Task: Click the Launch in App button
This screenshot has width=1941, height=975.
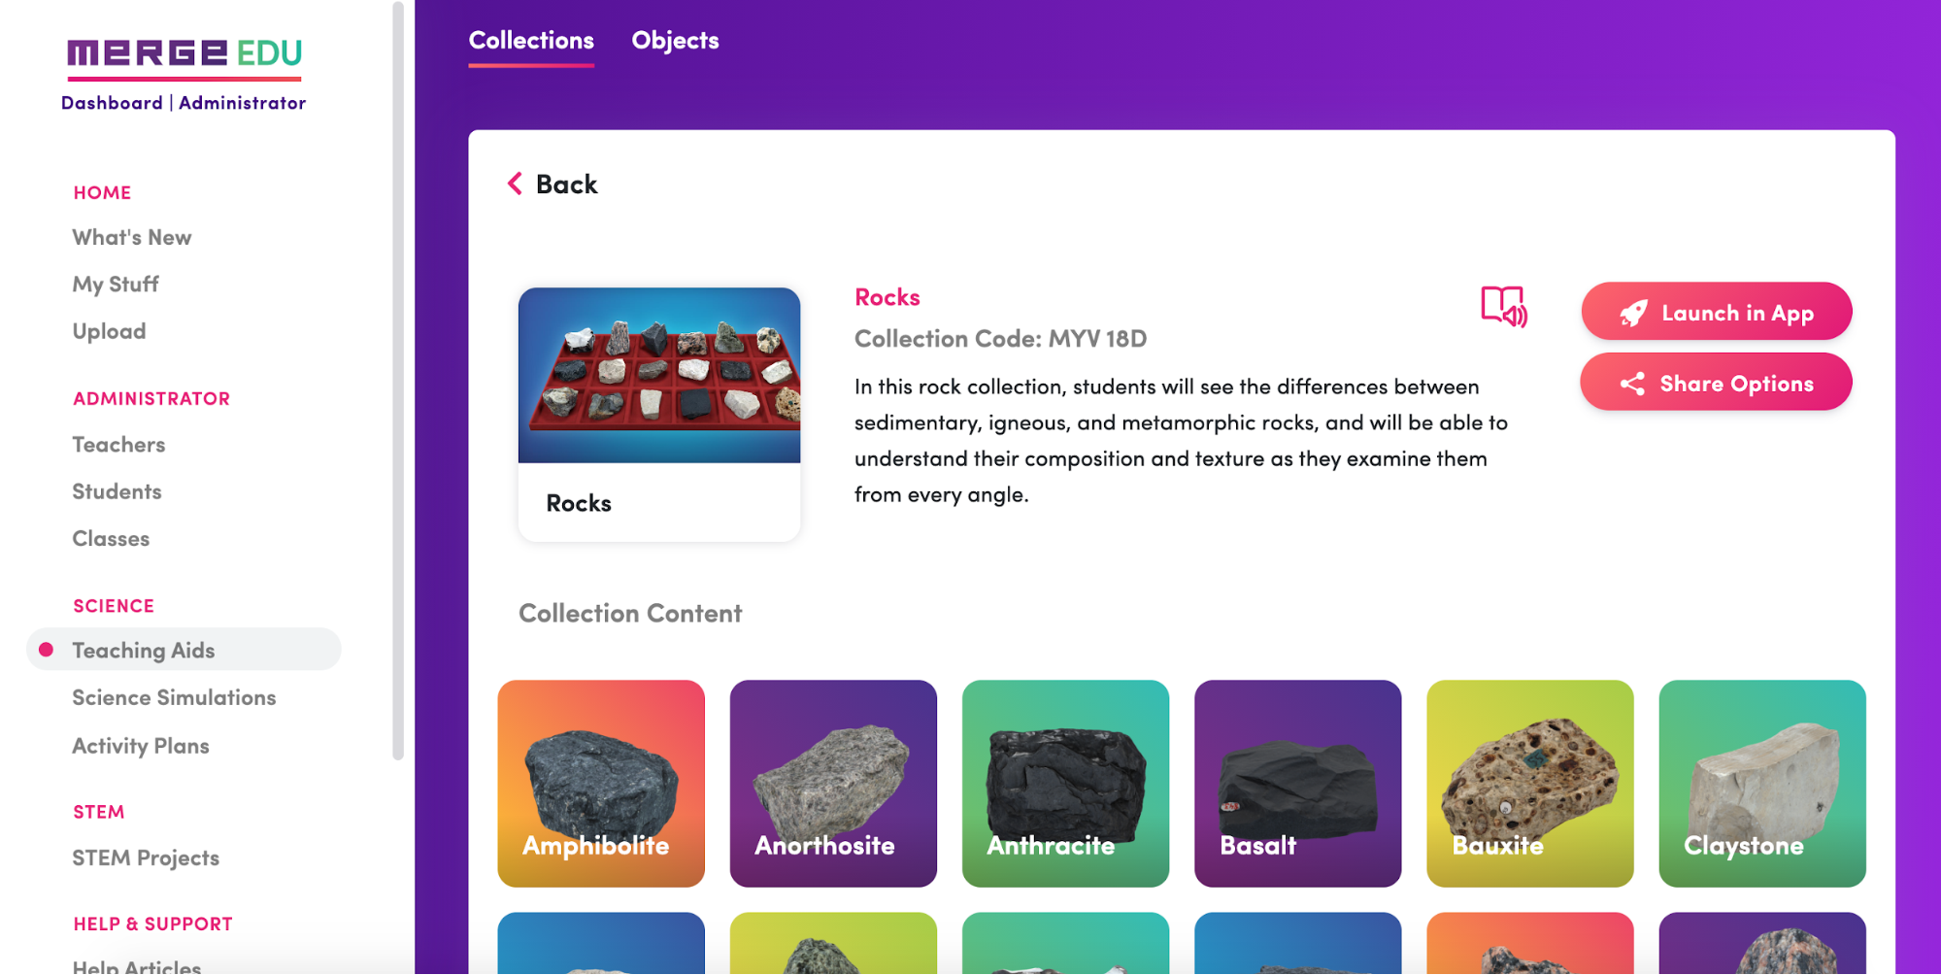Action: coord(1716,312)
